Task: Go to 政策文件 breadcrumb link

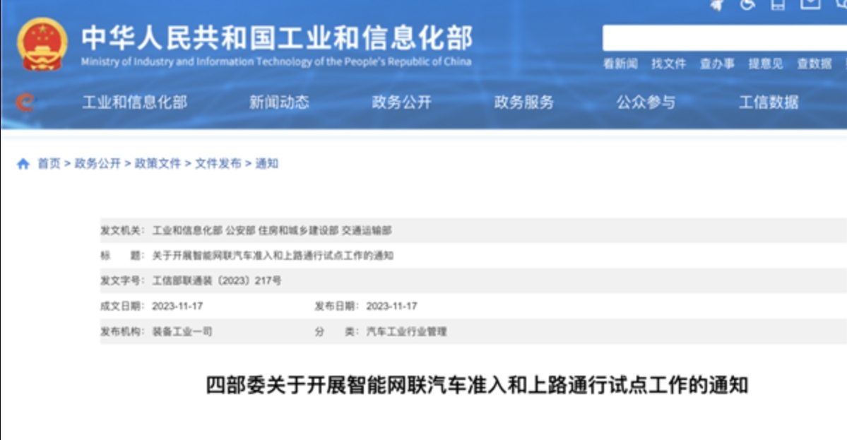Action: [x=158, y=164]
